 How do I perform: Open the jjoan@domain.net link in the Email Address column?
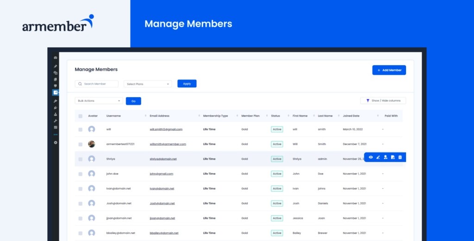click(162, 218)
